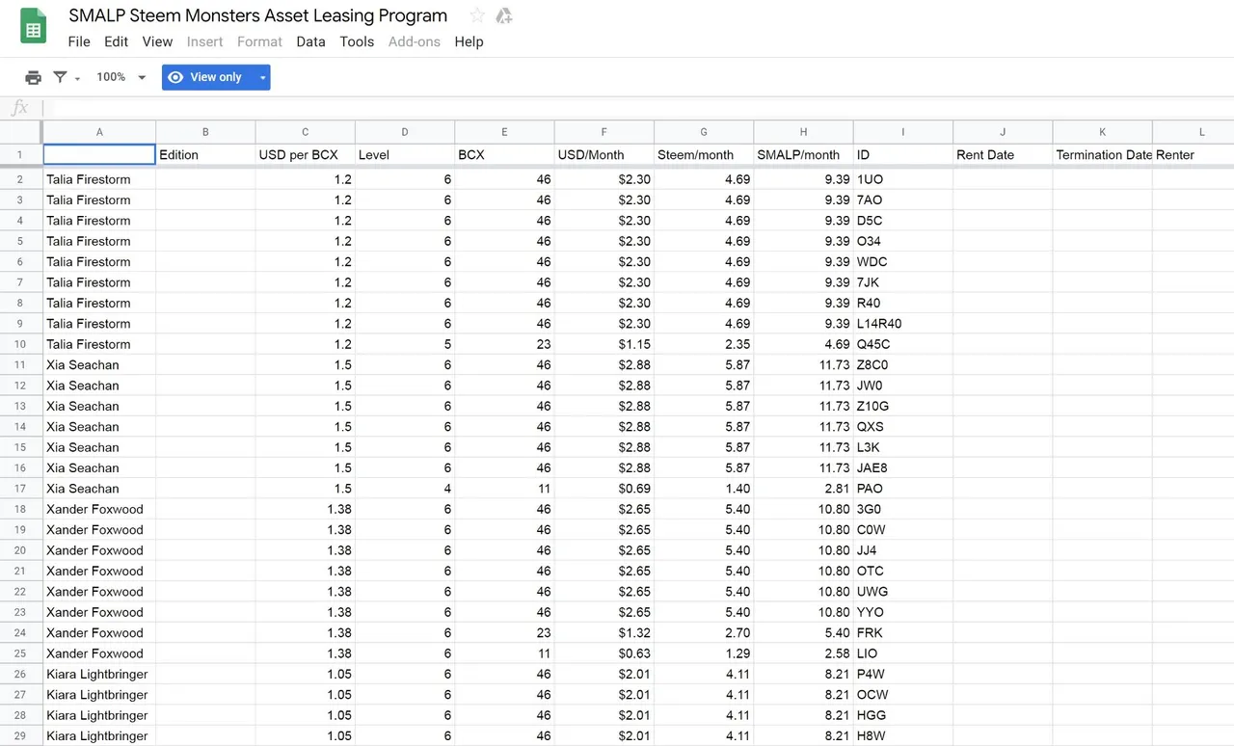Click the formula fx icon

click(19, 108)
